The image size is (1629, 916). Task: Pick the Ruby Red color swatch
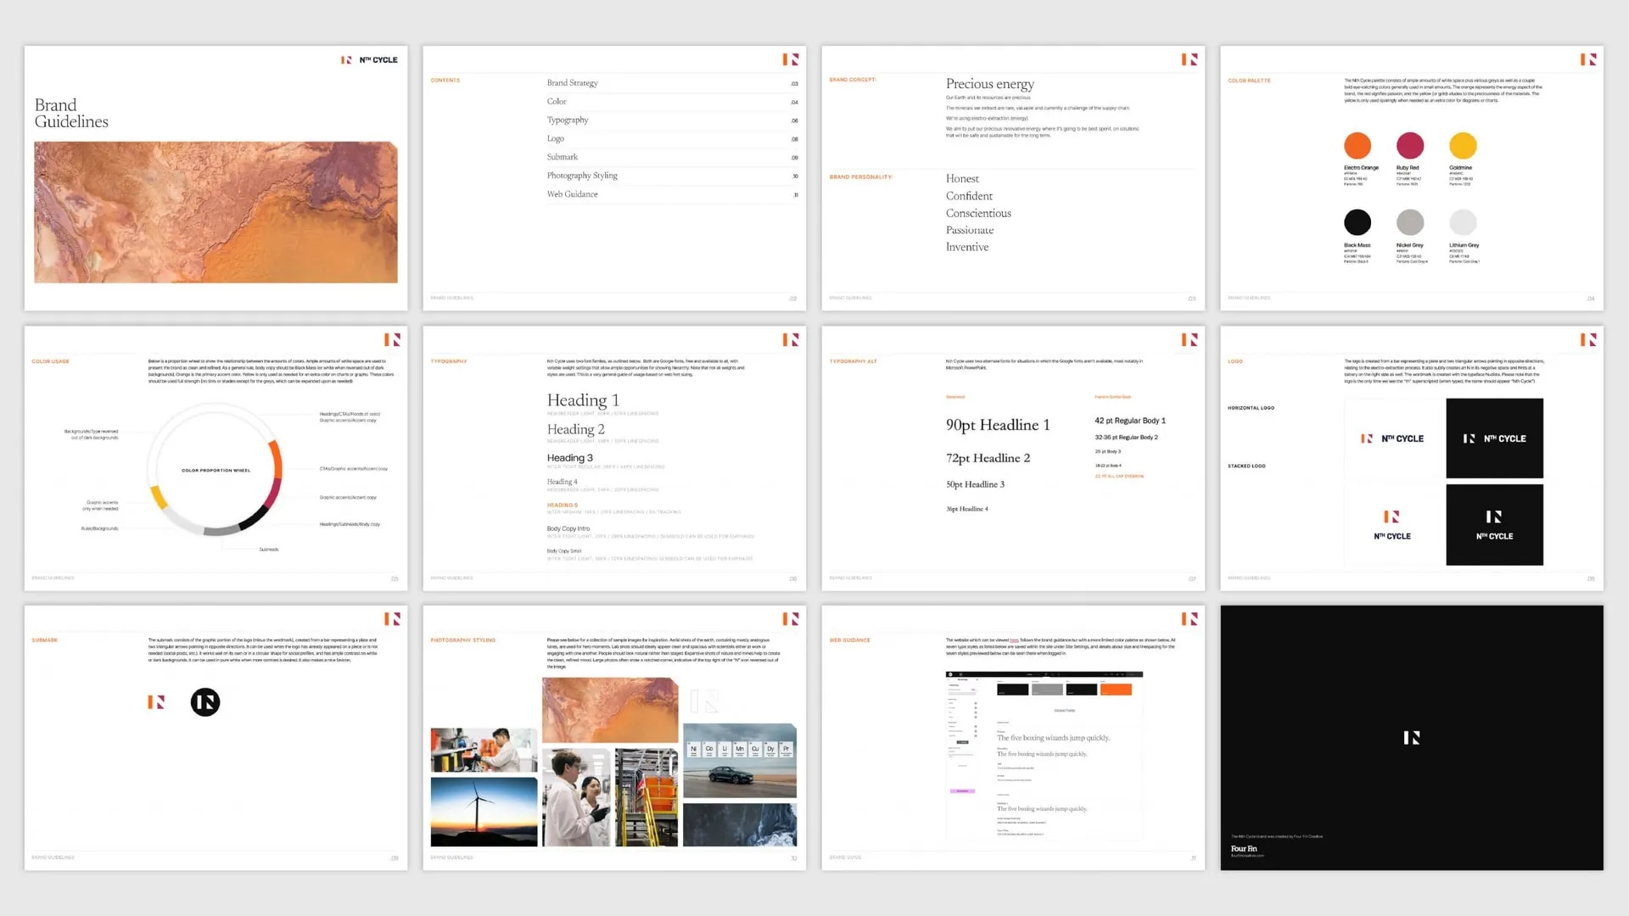coord(1410,146)
